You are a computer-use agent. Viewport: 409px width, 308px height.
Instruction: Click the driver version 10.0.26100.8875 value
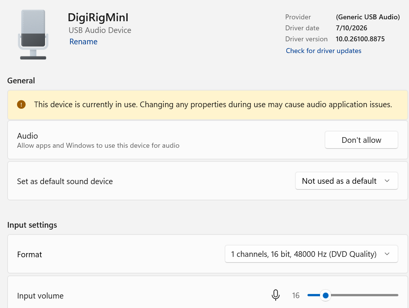(360, 39)
